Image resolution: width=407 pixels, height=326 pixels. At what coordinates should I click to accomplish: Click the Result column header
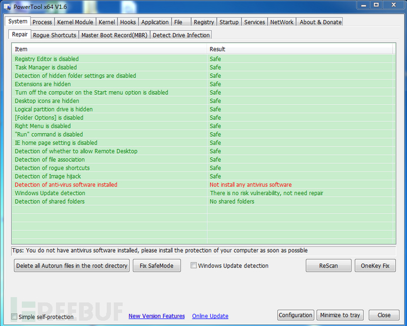click(x=300, y=49)
